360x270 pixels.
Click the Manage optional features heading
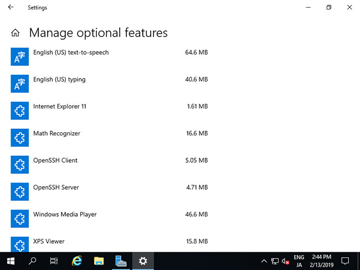99,33
